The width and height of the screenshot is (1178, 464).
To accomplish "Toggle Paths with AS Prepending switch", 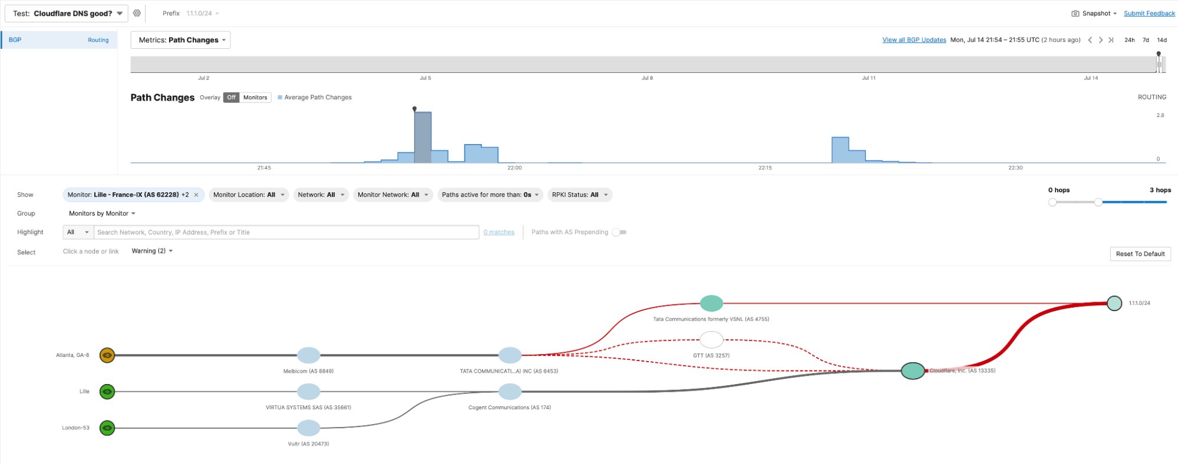I will click(x=619, y=232).
